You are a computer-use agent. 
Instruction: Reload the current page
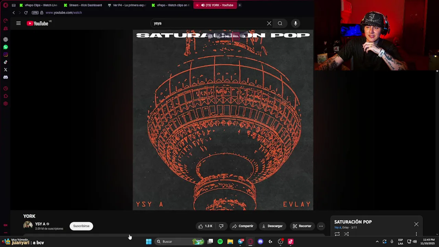point(26,13)
